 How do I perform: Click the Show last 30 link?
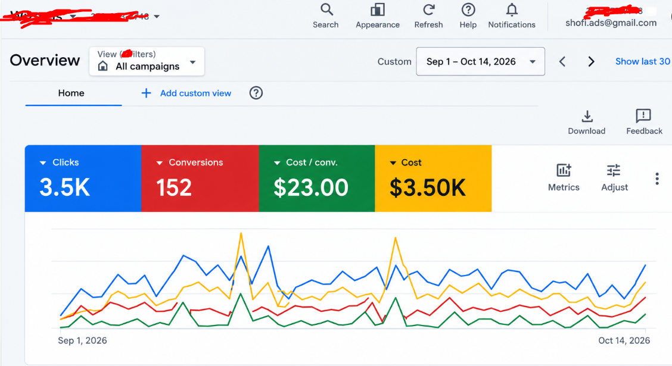coord(642,62)
